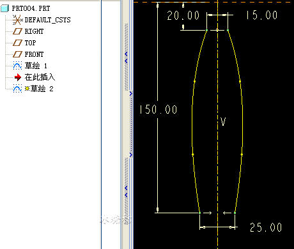Click the upper-left arc endpoint near 20.00
The image size is (294, 249).
coord(206,30)
